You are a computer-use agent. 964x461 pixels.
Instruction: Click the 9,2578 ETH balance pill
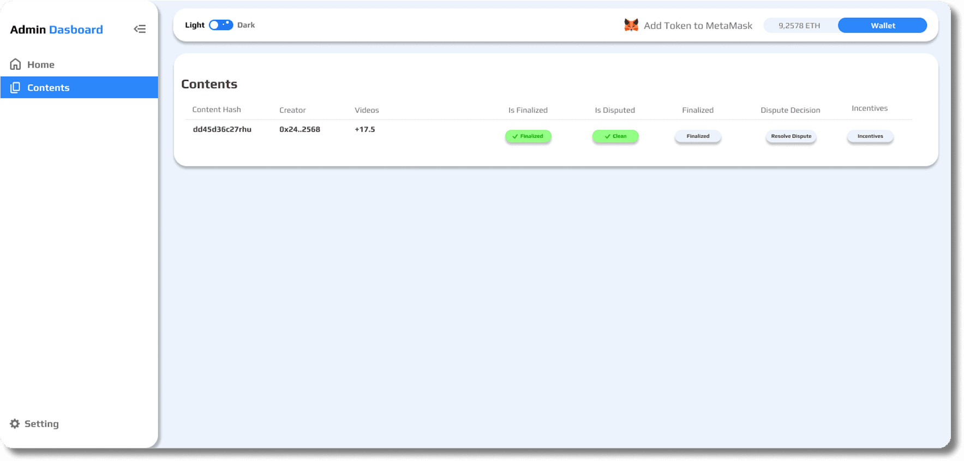coord(799,26)
